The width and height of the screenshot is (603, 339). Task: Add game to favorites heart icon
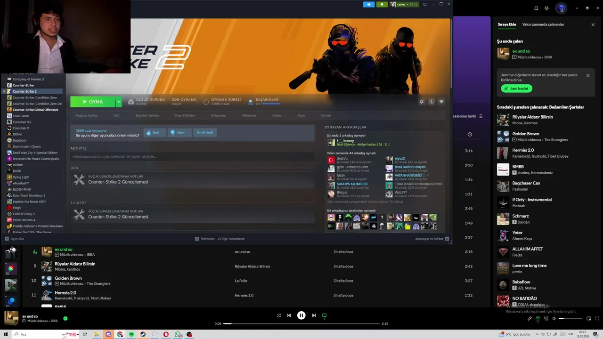pos(441,102)
